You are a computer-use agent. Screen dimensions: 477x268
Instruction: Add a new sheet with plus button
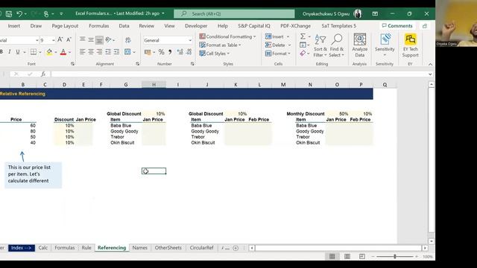[x=236, y=248]
